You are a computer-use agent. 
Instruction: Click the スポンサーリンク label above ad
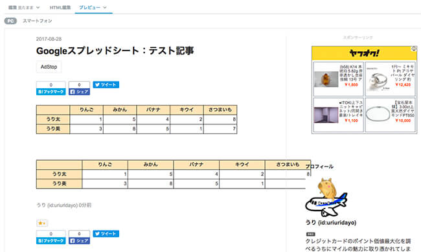[x=358, y=38]
